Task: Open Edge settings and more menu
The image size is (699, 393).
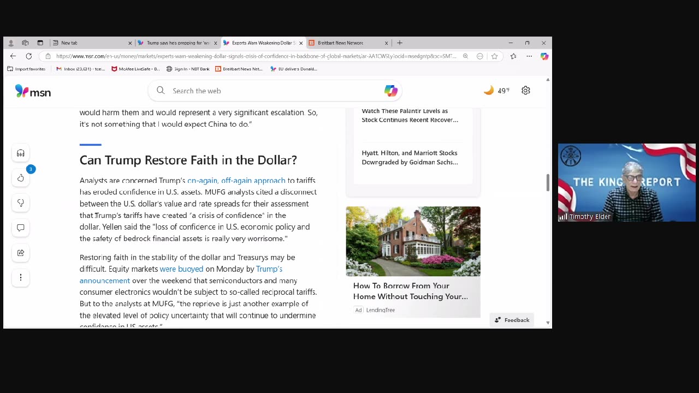Action: click(x=529, y=56)
